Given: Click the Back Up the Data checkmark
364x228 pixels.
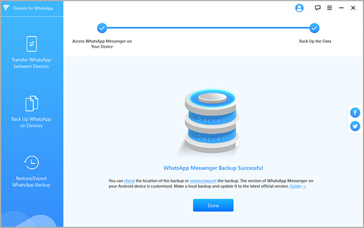Looking at the screenshot, I should 314,28.
